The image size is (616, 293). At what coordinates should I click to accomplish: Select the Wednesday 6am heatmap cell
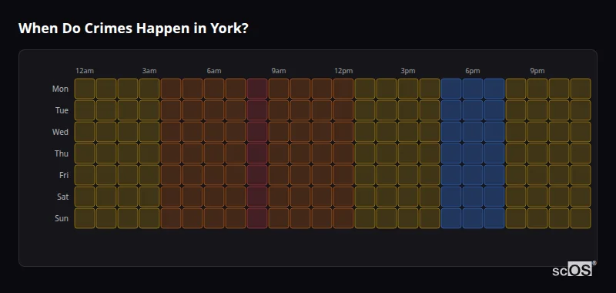pos(214,132)
